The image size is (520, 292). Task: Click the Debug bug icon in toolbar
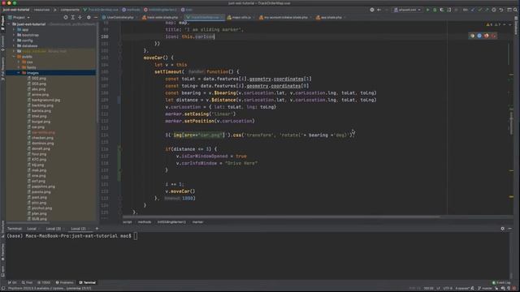click(x=435, y=10)
